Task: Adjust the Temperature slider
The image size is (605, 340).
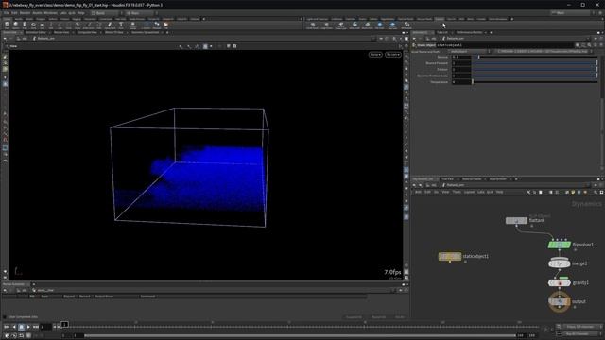Action: click(x=535, y=82)
